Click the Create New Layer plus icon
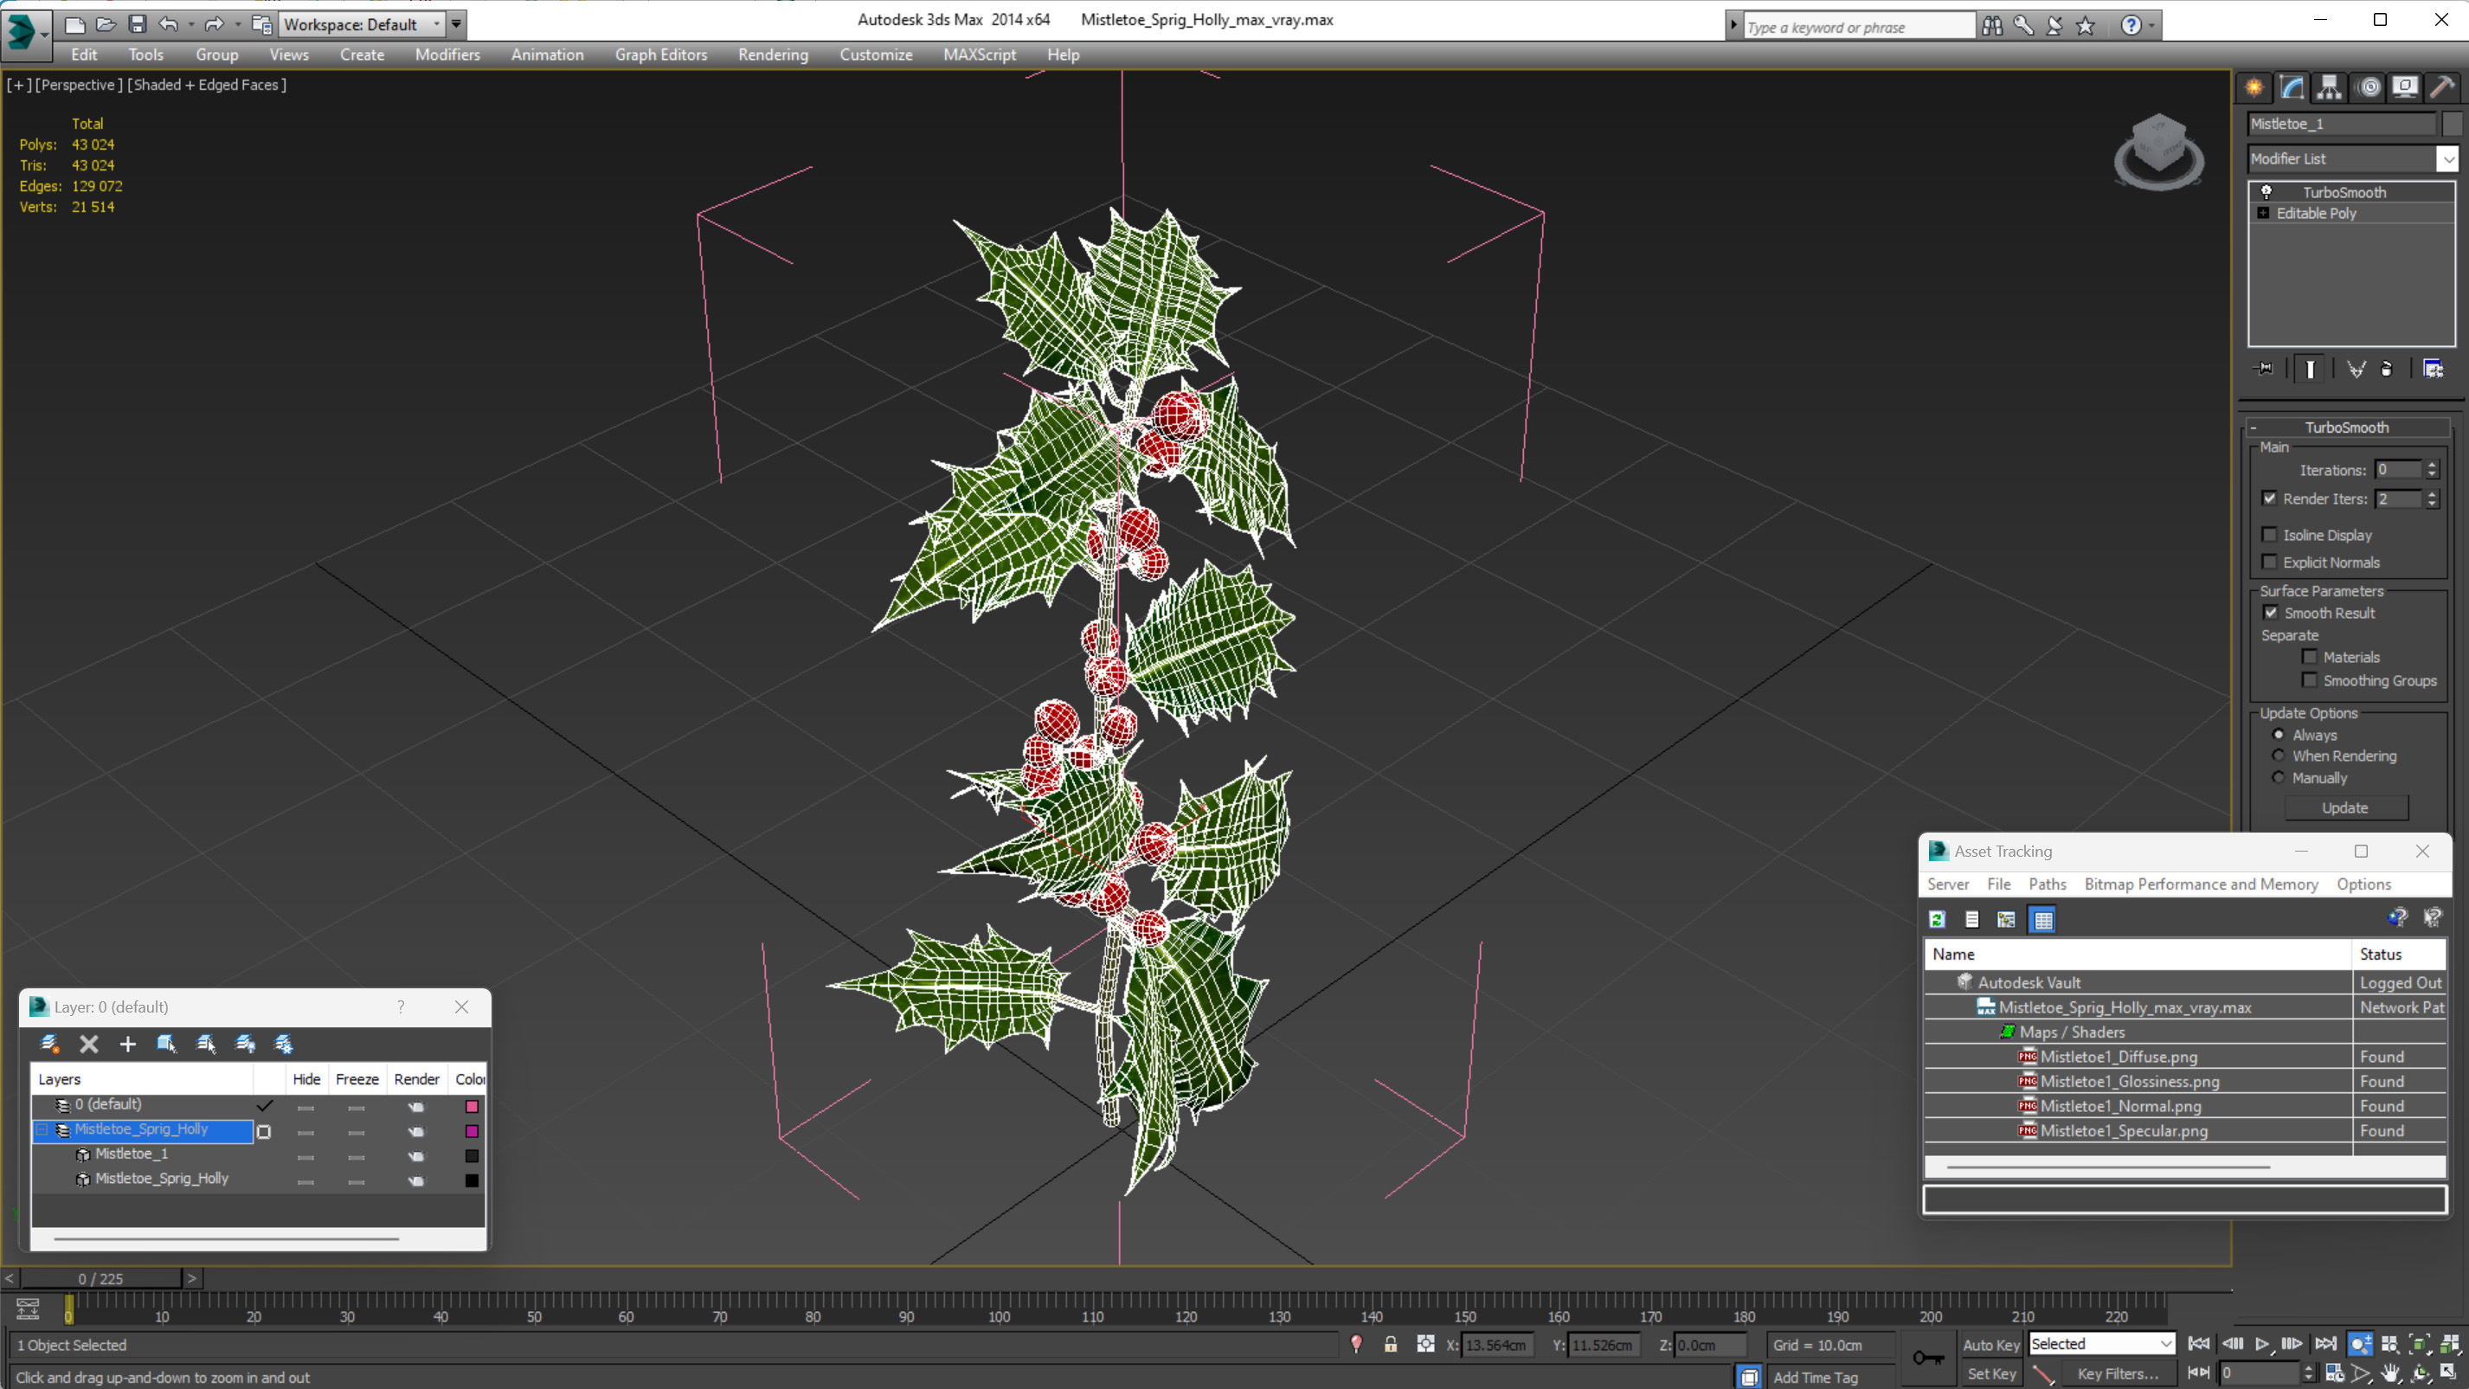 (127, 1044)
